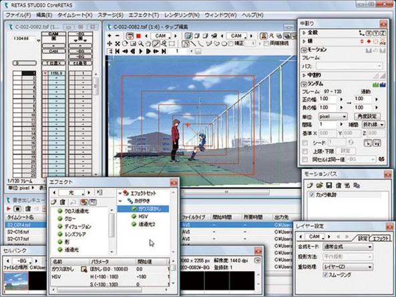Image resolution: width=396 pixels, height=297 pixels.
Task: Enable the 両端接続 checkbox
Action: coord(266,43)
